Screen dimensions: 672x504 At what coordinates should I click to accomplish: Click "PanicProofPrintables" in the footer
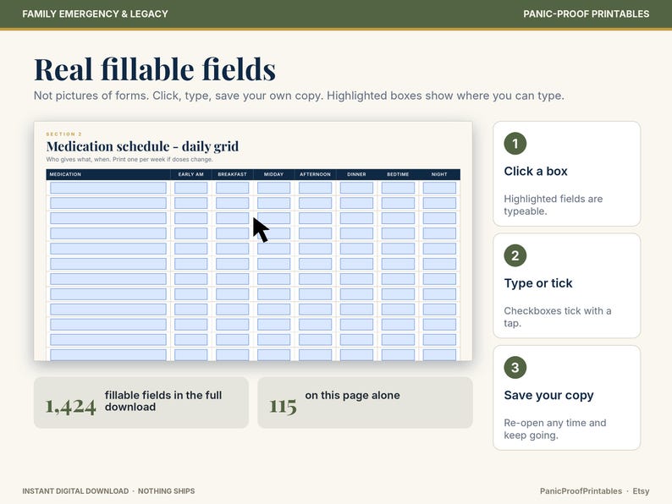581,491
